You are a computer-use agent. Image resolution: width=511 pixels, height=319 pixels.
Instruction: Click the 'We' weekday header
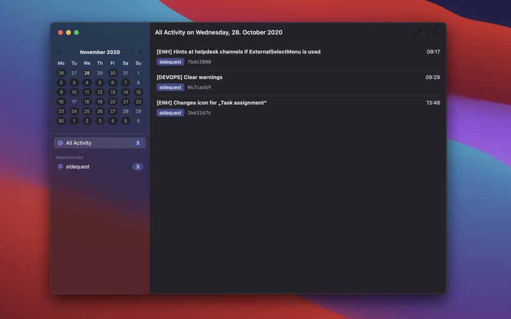pyautogui.click(x=87, y=63)
